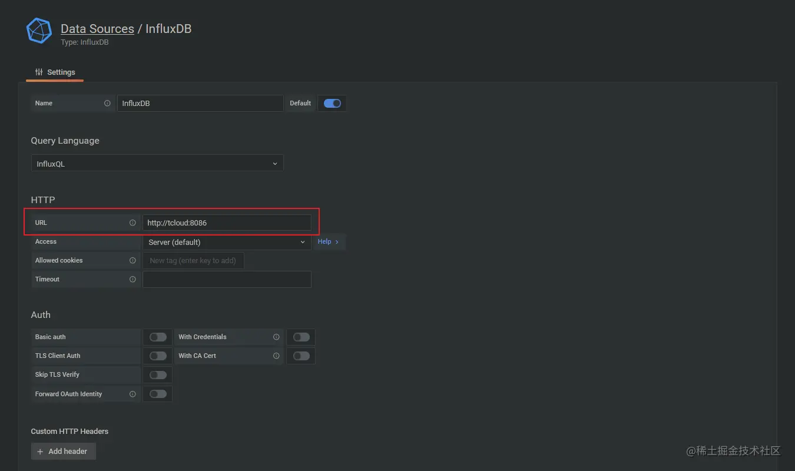Click the Allowed cookies info icon
The height and width of the screenshot is (471, 795).
132,260
